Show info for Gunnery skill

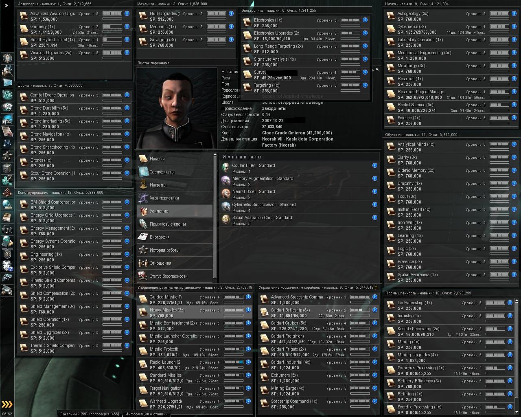[x=127, y=26]
